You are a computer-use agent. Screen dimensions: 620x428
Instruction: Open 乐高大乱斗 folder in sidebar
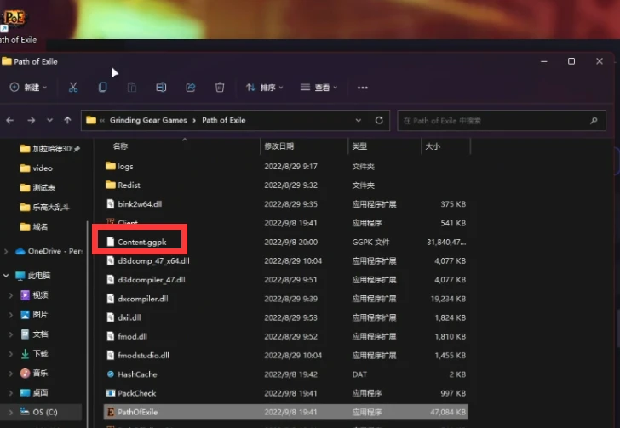(44, 207)
